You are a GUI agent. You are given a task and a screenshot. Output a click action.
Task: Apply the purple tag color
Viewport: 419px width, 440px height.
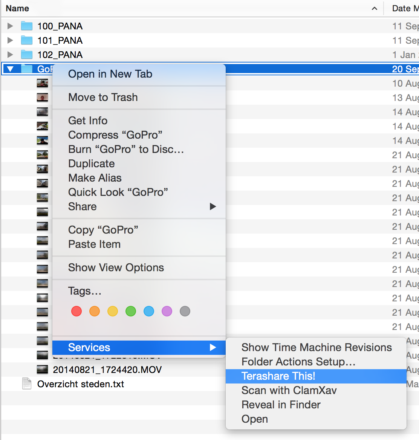click(x=167, y=311)
